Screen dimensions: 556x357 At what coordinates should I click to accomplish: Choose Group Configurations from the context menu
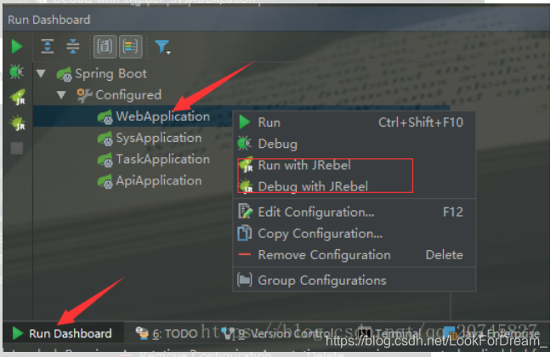[x=354, y=280]
